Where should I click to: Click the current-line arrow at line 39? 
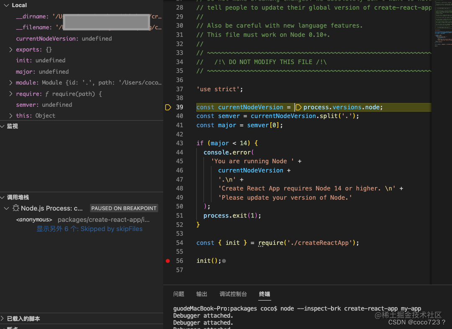168,107
